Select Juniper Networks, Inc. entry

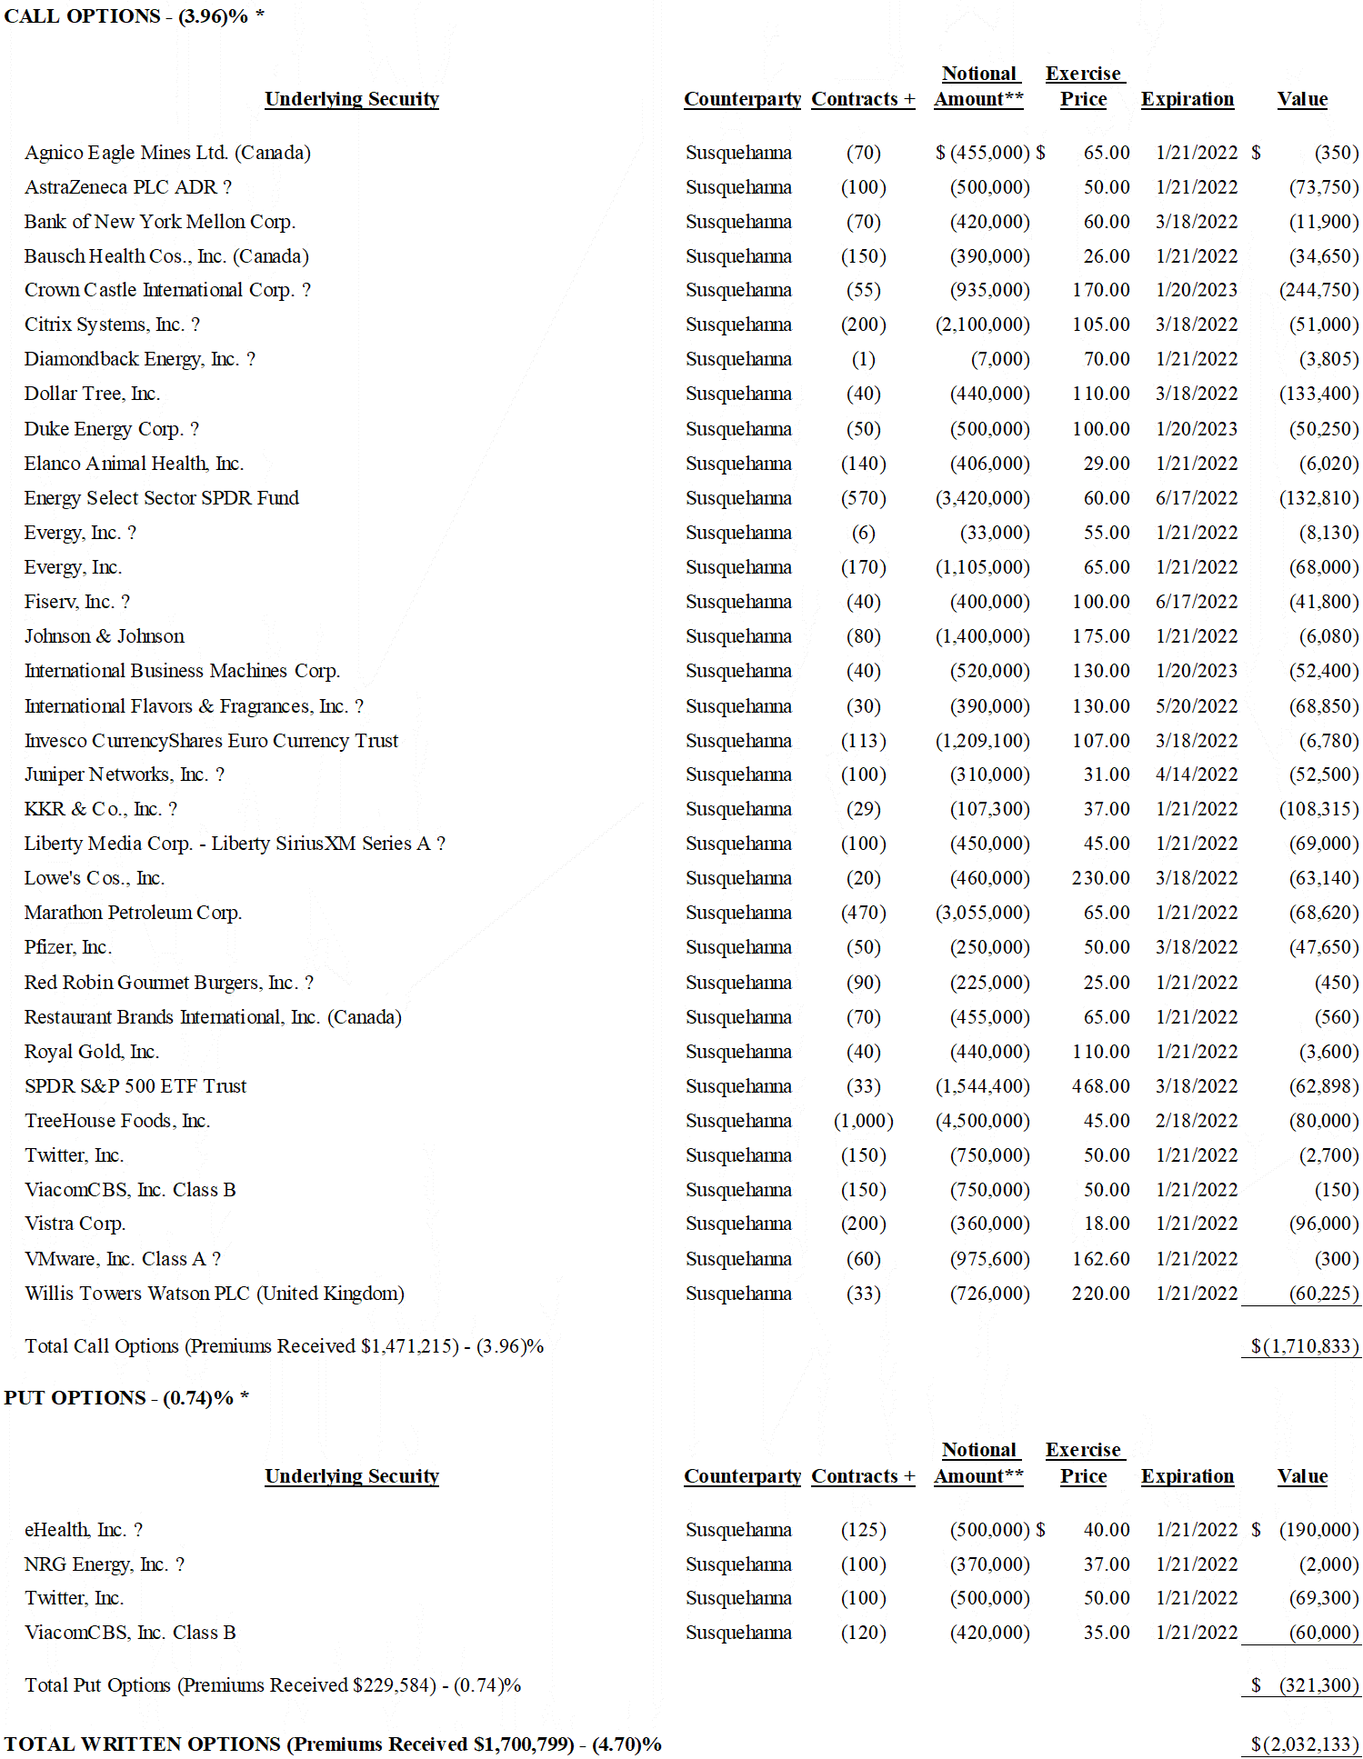tap(125, 775)
